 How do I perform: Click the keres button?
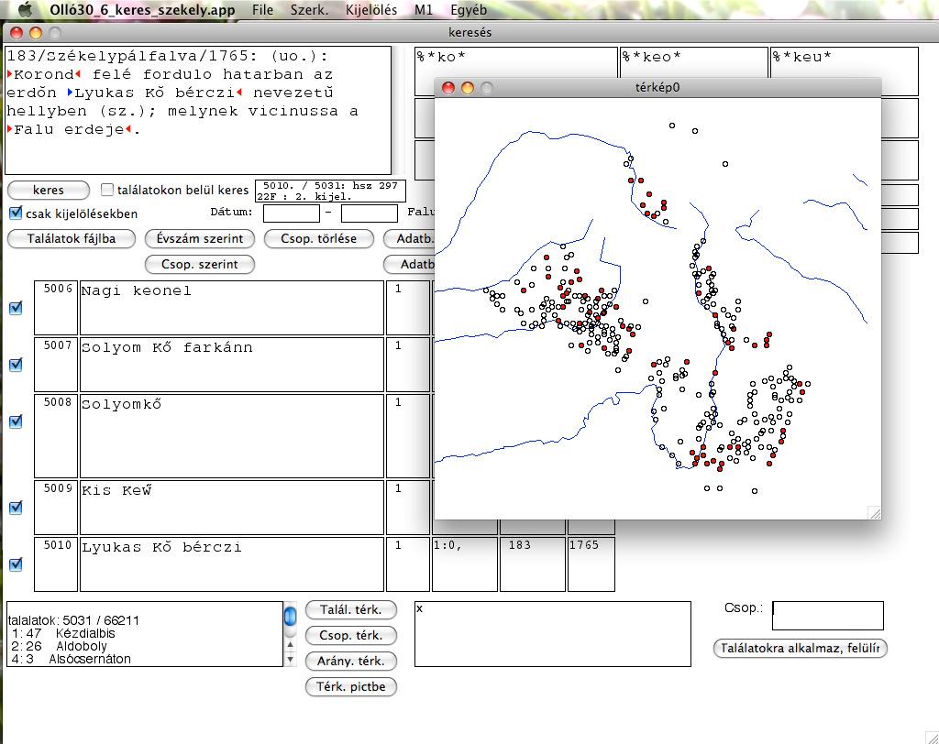[x=49, y=191]
